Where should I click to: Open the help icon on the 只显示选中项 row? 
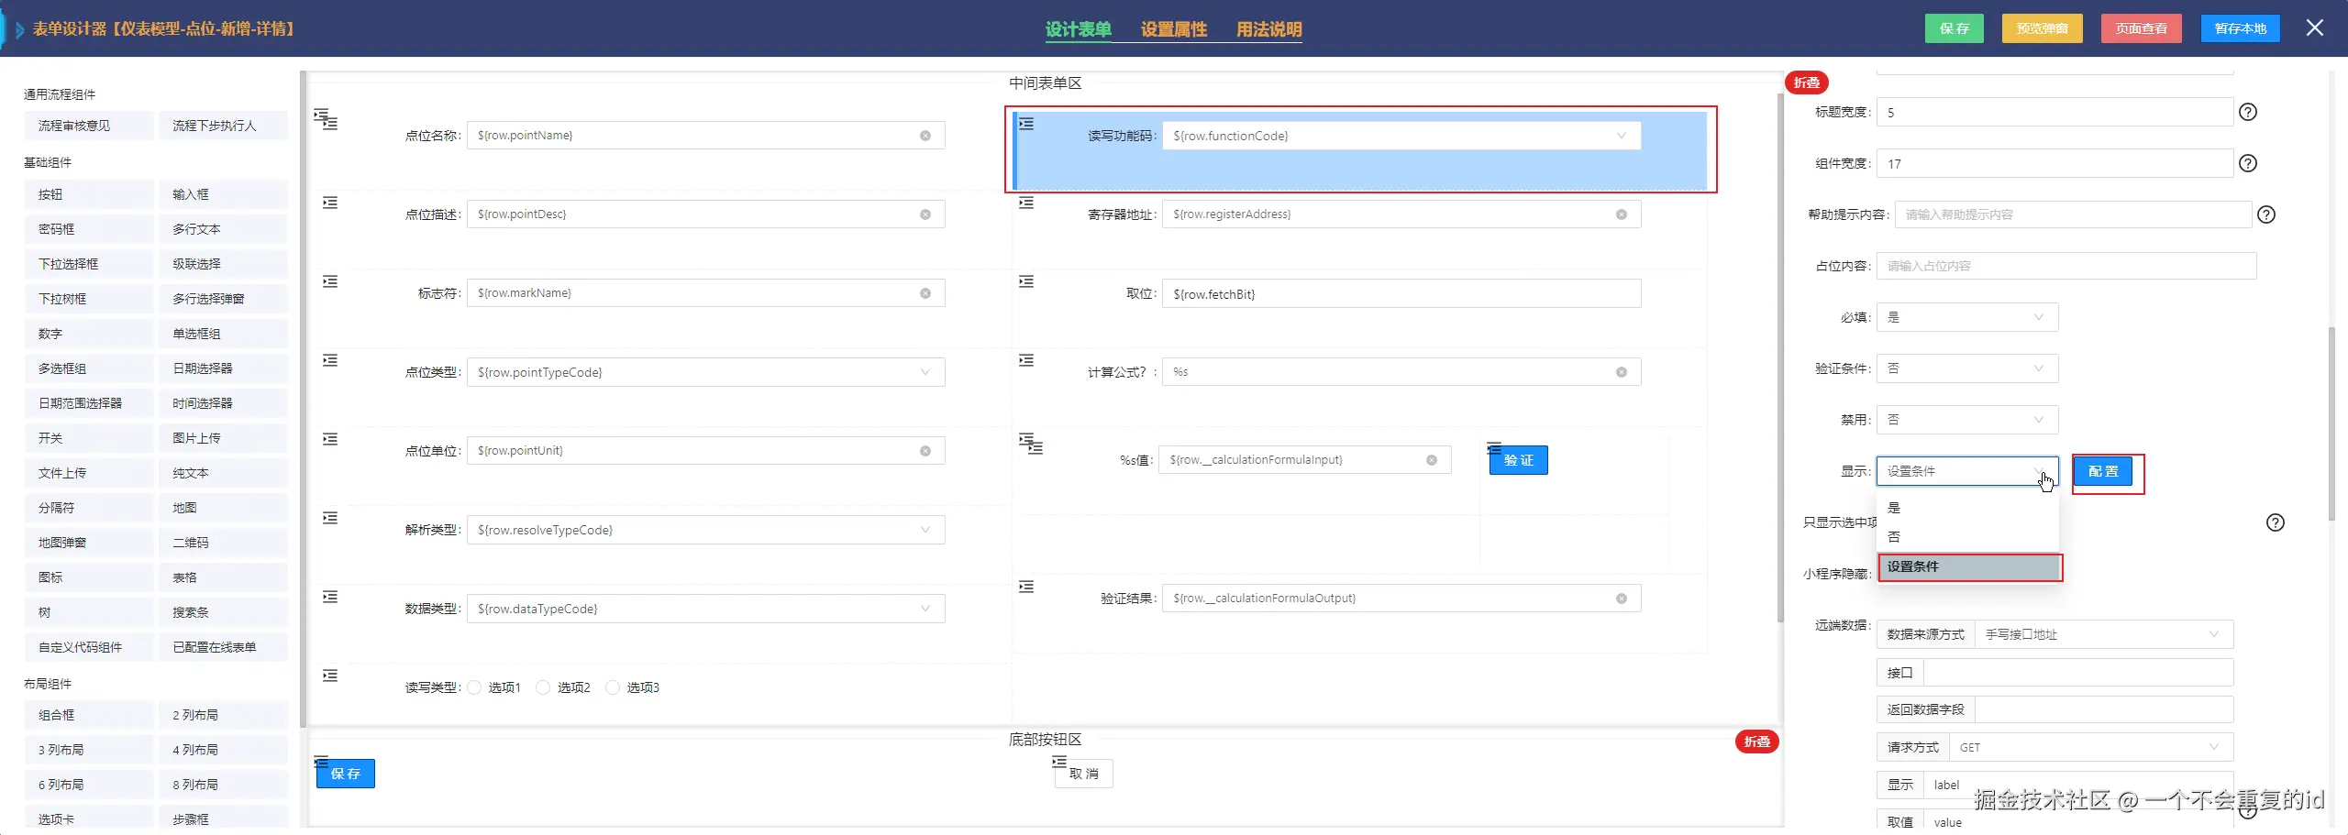click(x=2276, y=522)
